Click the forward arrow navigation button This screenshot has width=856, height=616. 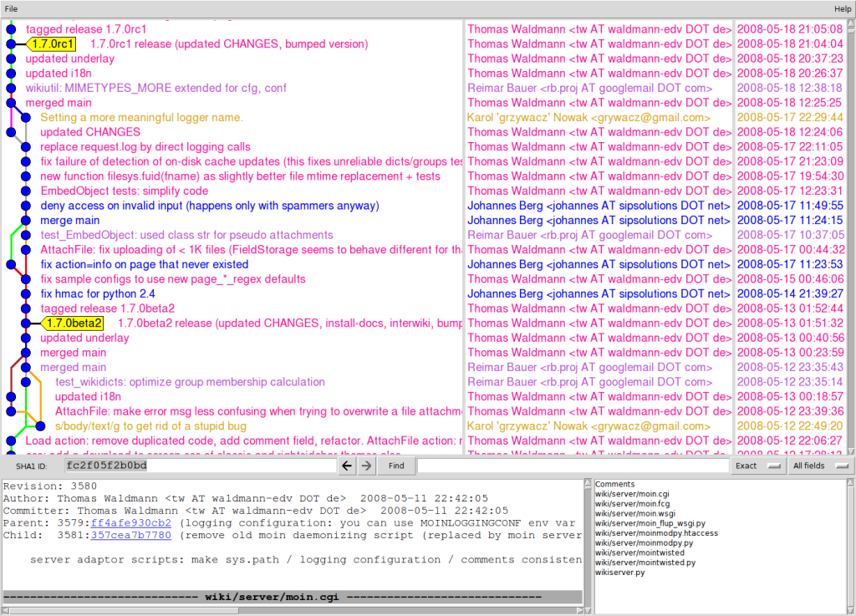tap(365, 466)
